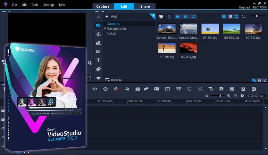
Task: Click the Import media files folder icon
Action: [161, 17]
